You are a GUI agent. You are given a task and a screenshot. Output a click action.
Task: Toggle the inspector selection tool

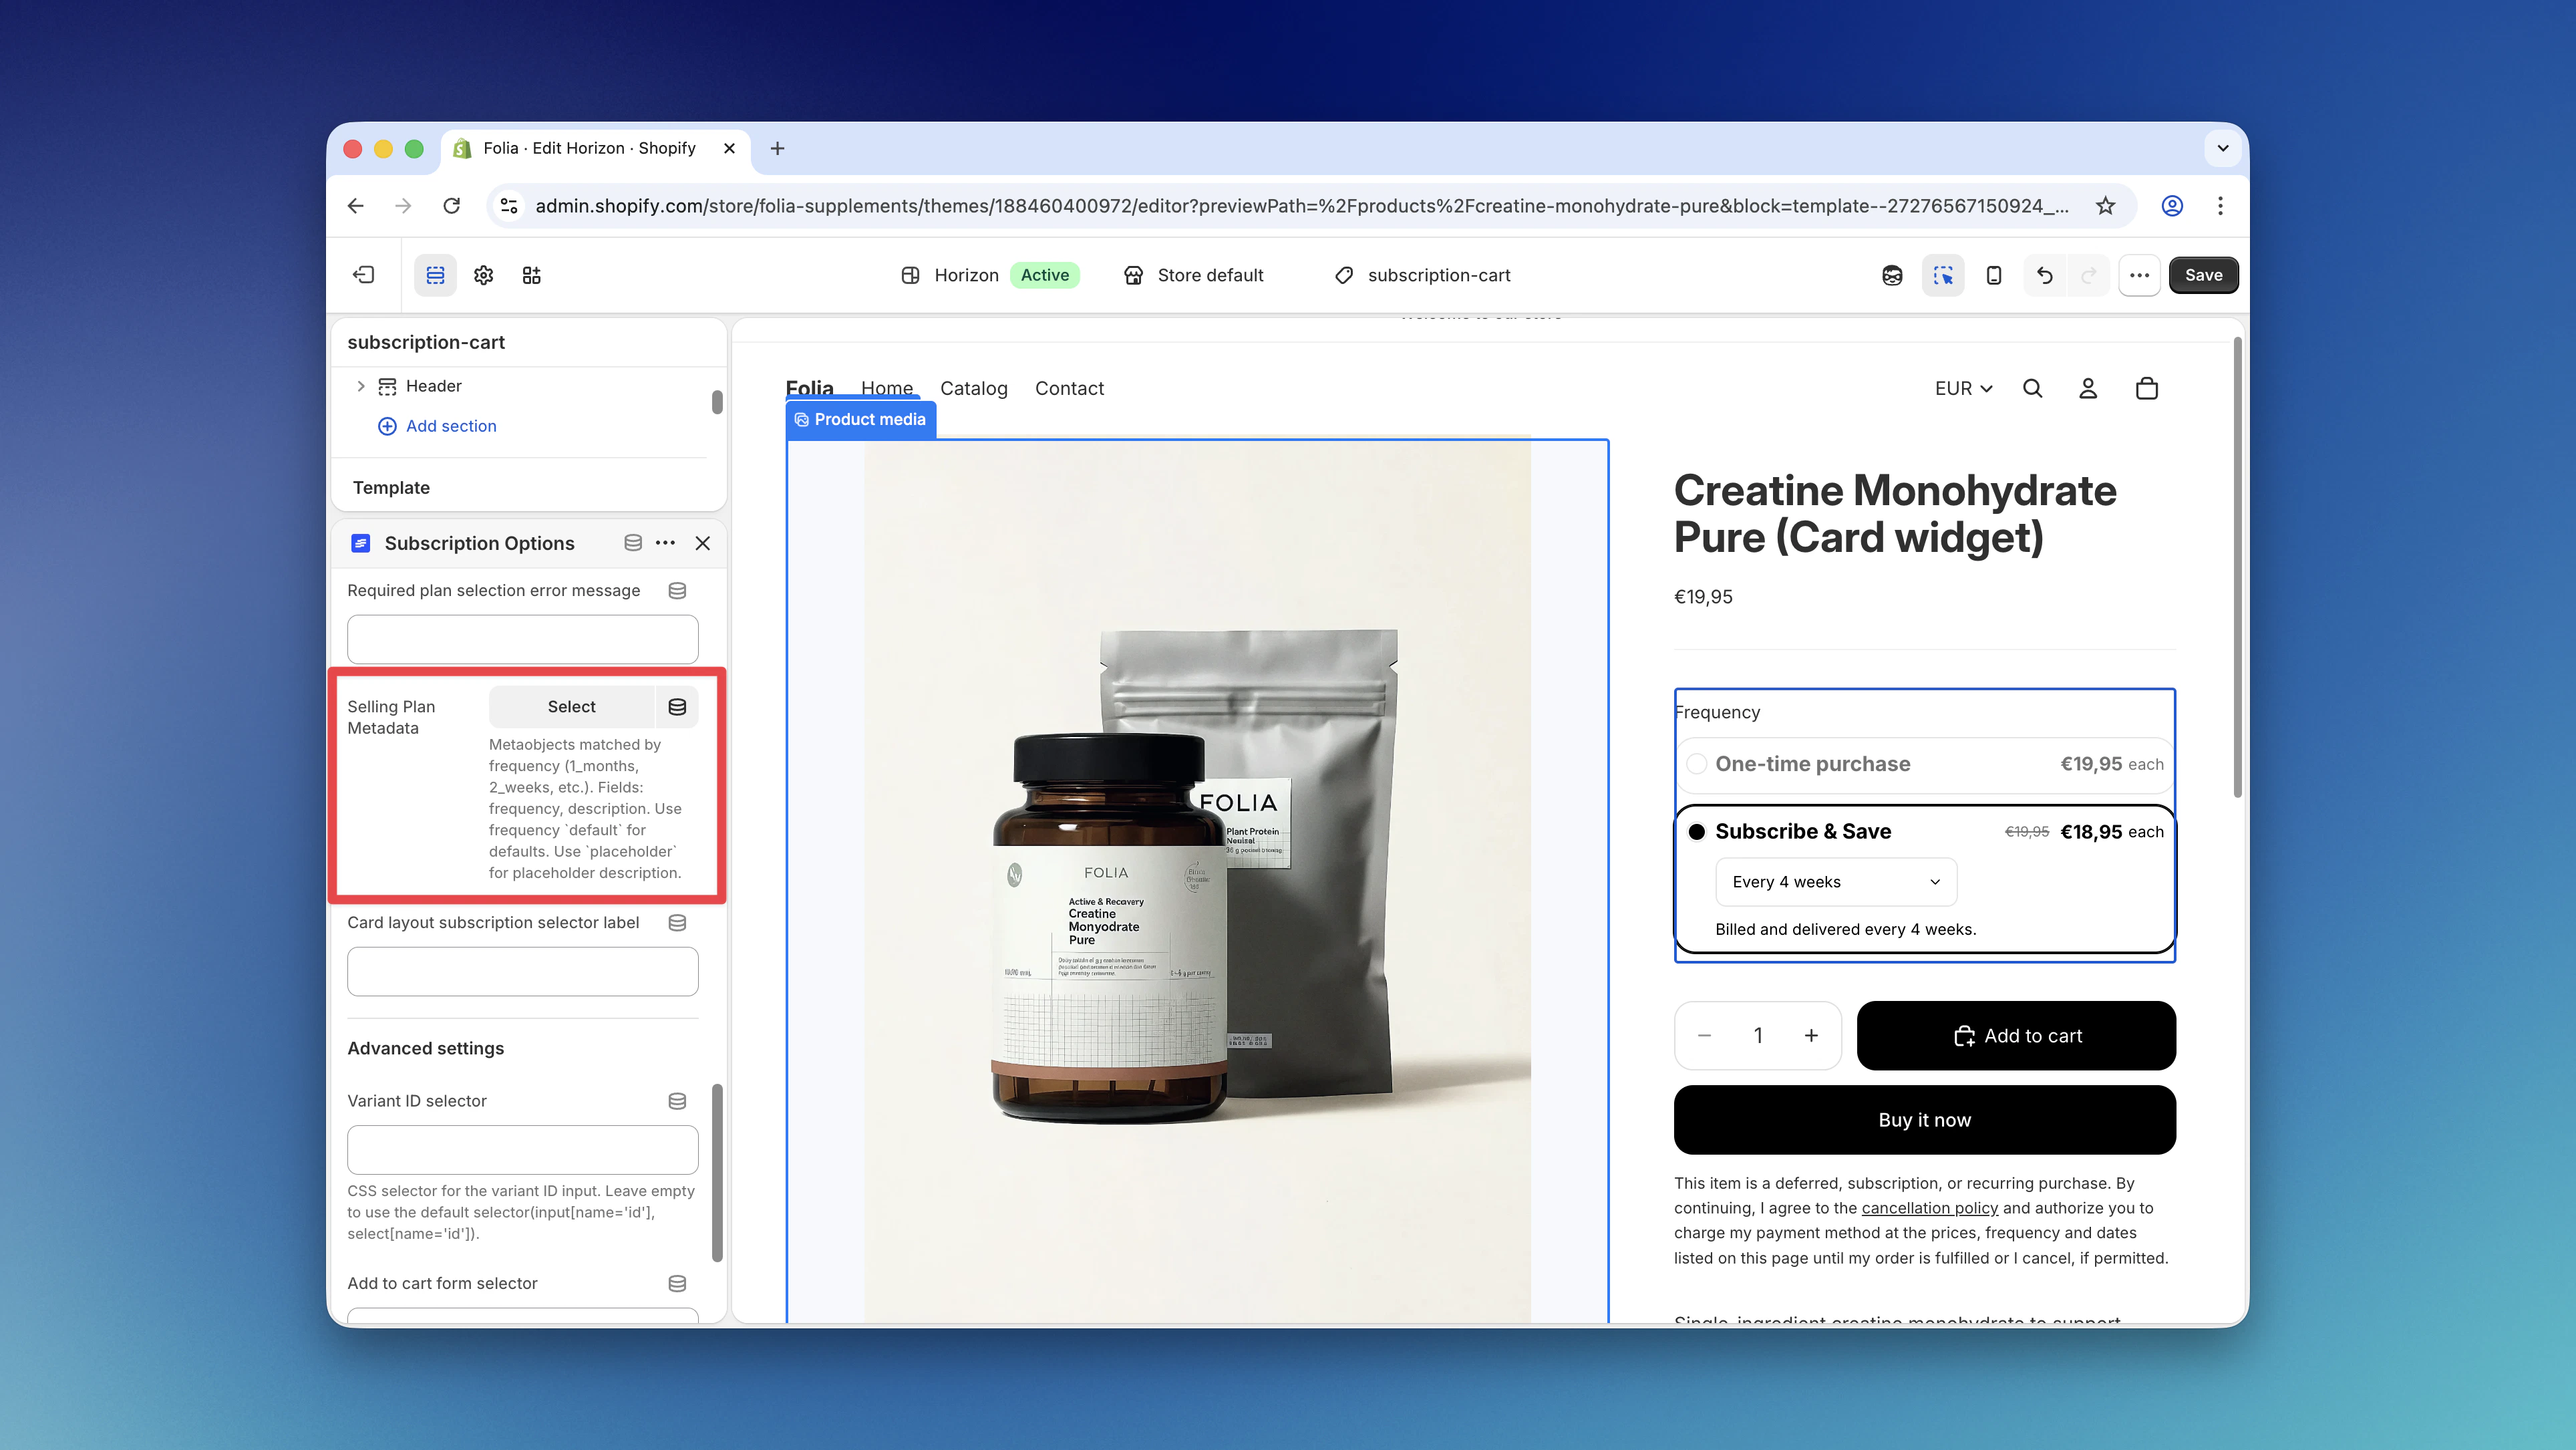coord(1943,275)
